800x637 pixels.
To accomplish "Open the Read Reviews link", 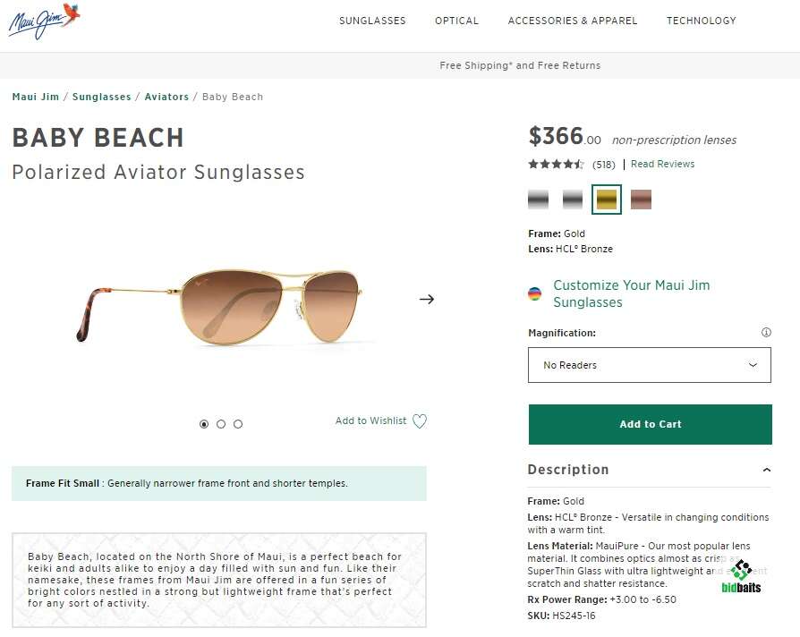I will (662, 165).
